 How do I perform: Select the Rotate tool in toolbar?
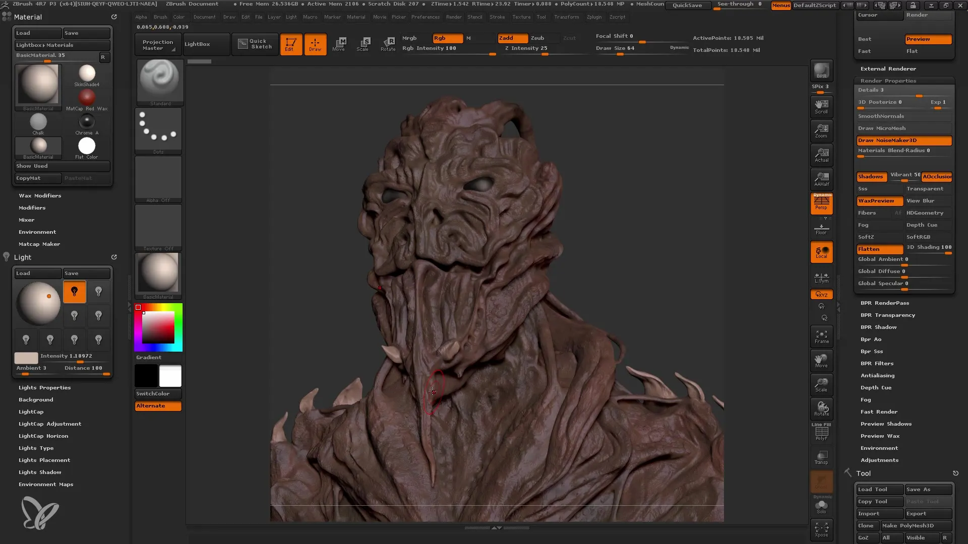[387, 43]
